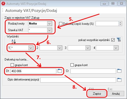Click the Zapisz button
The image size is (127, 99).
point(97,94)
